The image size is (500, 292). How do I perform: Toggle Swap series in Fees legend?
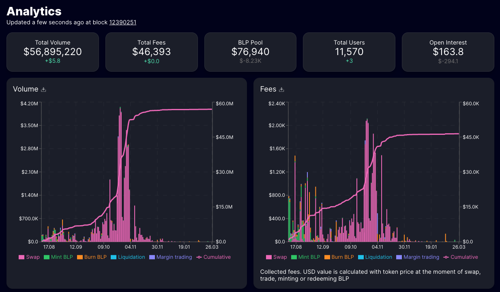[x=276, y=257]
